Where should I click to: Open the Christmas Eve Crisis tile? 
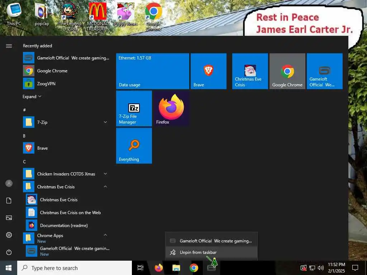(x=250, y=71)
